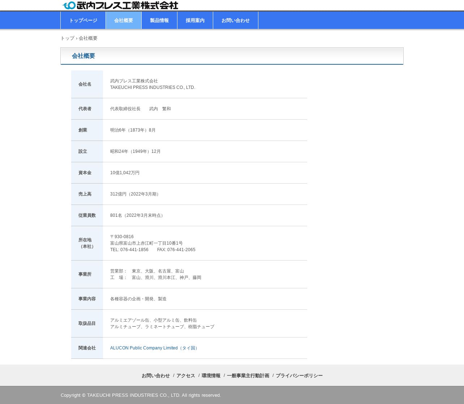Click the 創業 row label

(83, 130)
